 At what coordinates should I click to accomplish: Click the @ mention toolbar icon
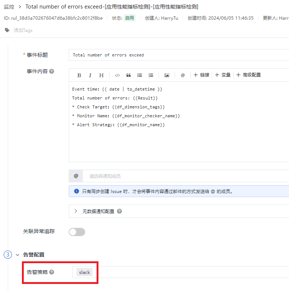183,75
